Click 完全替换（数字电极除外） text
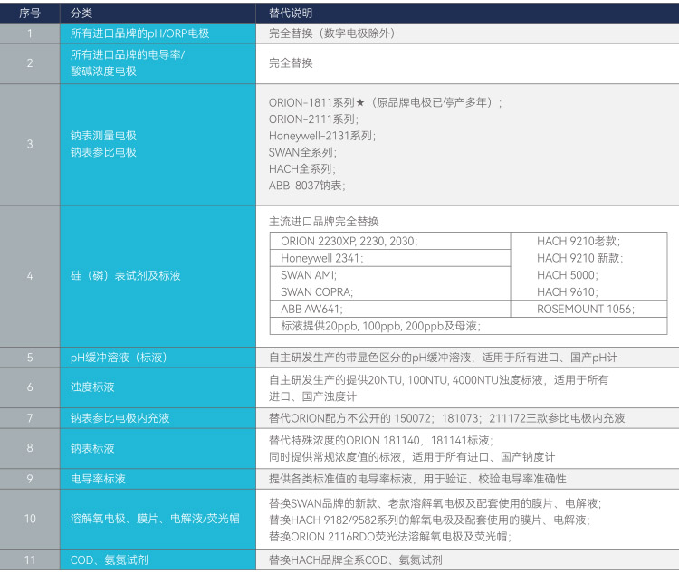The height and width of the screenshot is (573, 679). tap(332, 33)
